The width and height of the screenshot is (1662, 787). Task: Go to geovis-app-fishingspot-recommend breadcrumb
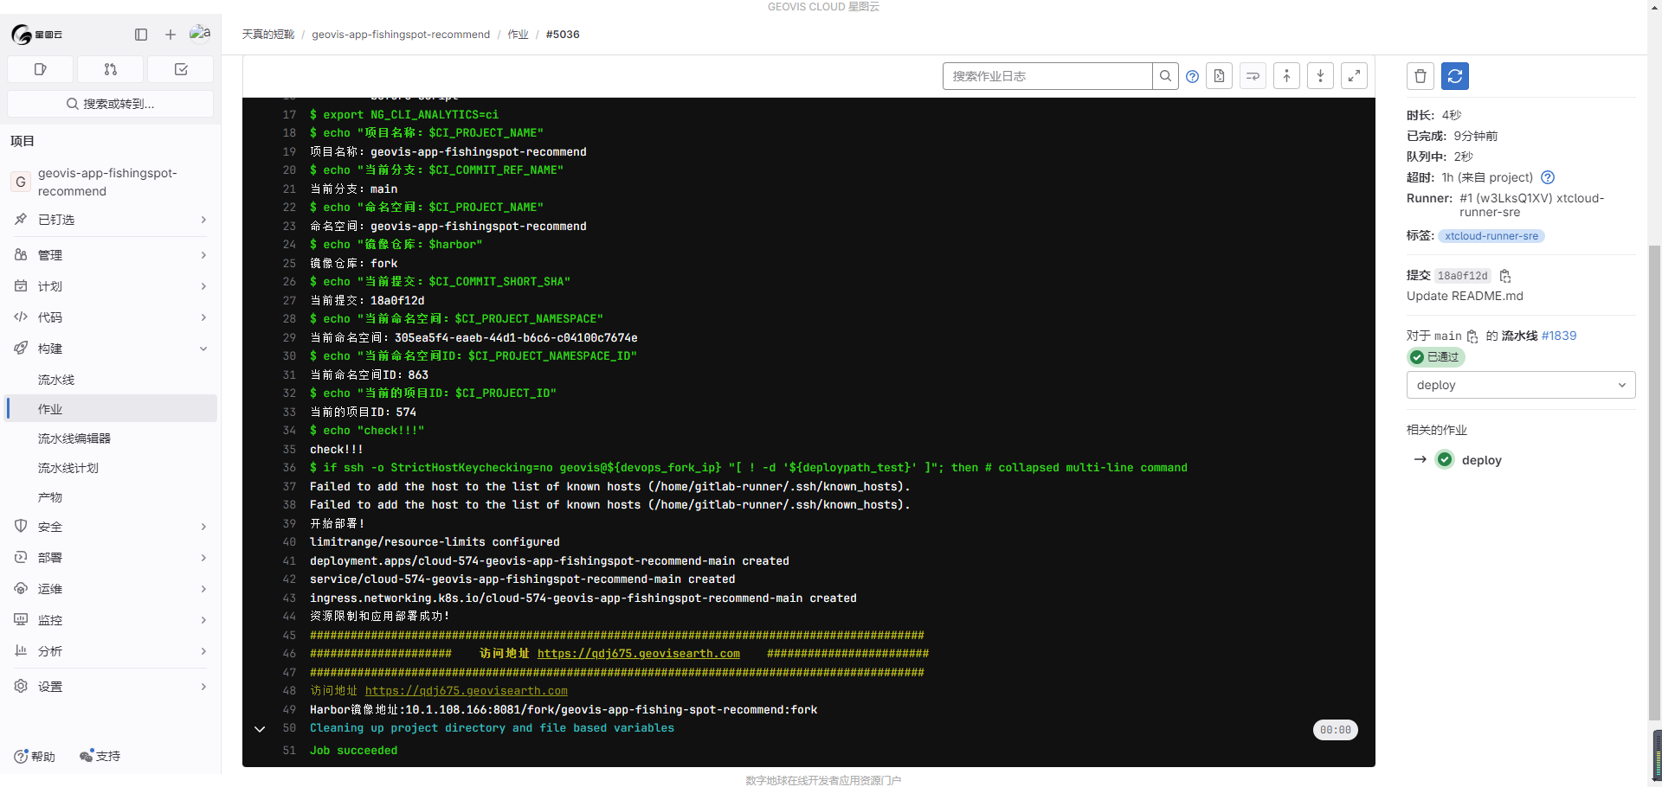pos(401,35)
